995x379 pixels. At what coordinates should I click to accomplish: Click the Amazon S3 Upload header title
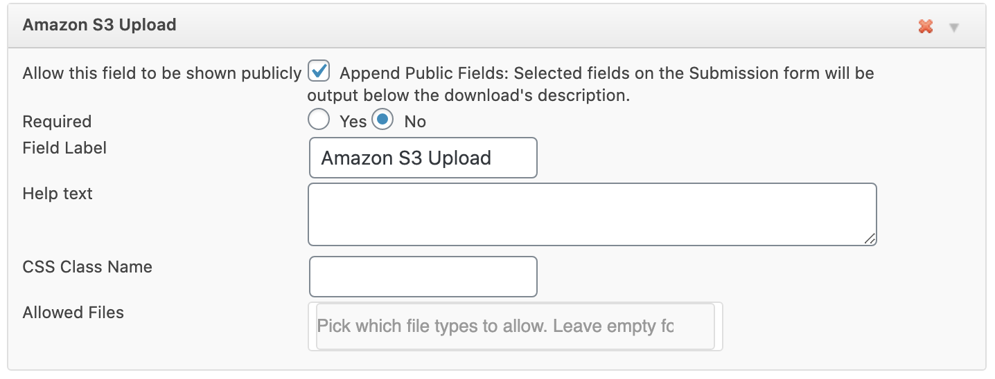[x=100, y=25]
